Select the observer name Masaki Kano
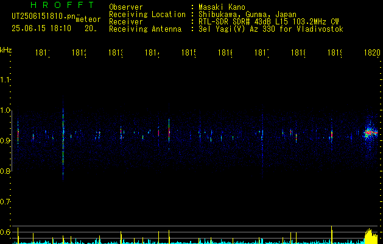The width and height of the screenshot is (383, 244). 222,7
